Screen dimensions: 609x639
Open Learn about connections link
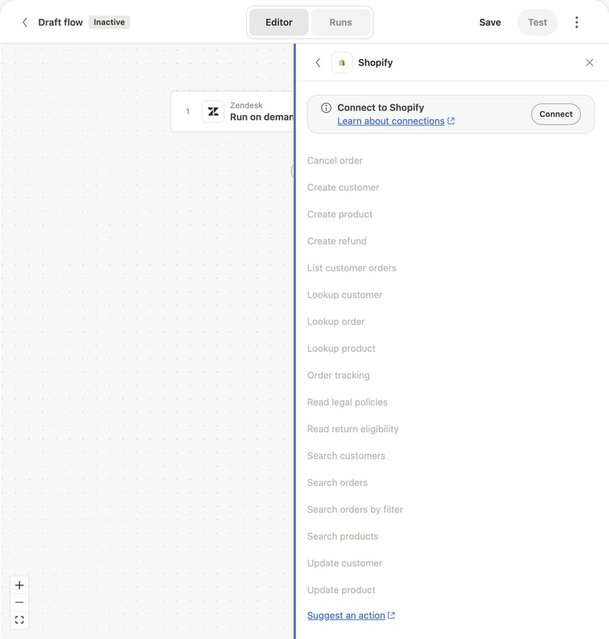pos(390,121)
